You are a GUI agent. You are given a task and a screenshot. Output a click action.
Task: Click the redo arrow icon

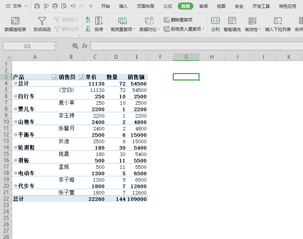pos(81,6)
